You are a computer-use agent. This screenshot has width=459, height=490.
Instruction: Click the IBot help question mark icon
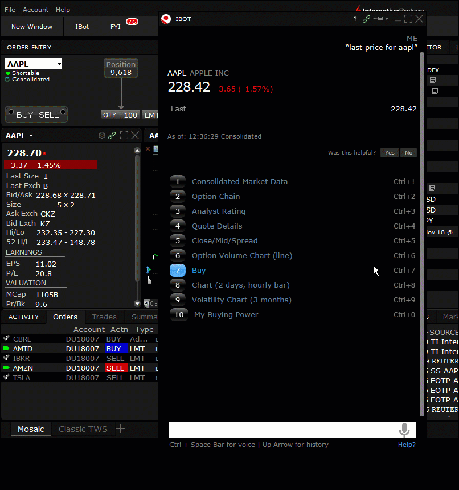pos(355,19)
